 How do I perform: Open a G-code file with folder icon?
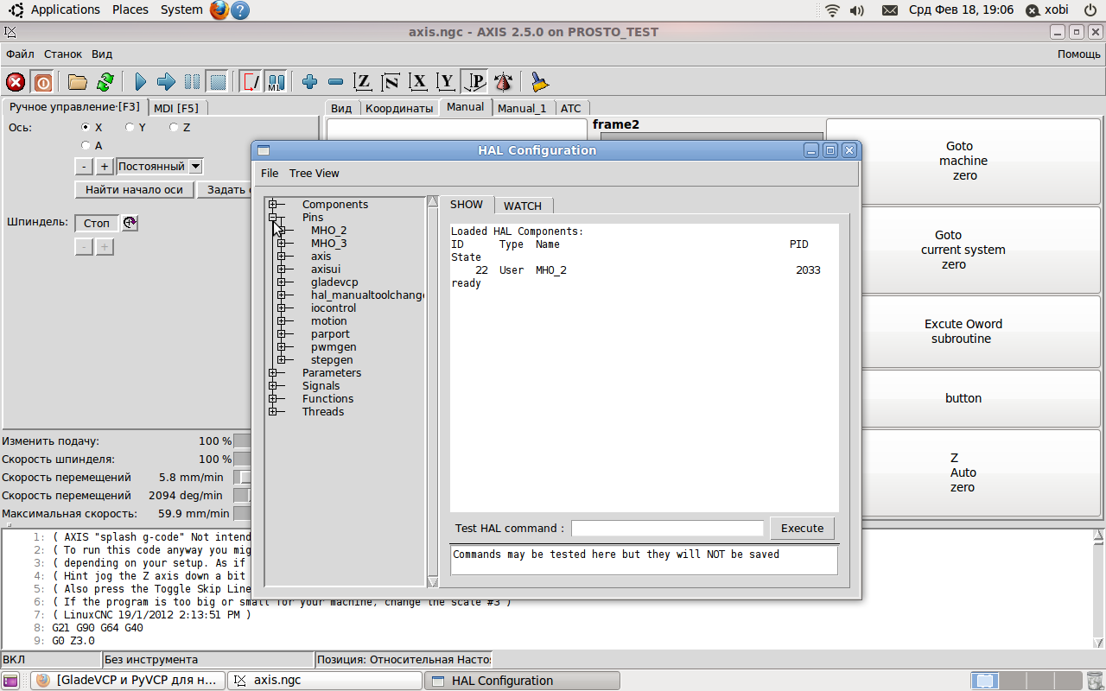(x=78, y=82)
